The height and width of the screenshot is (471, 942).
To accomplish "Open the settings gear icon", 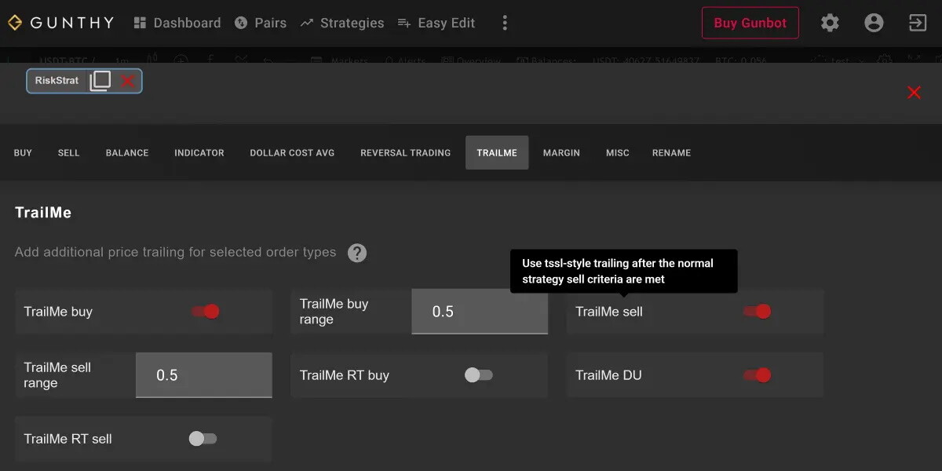I will pyautogui.click(x=830, y=23).
